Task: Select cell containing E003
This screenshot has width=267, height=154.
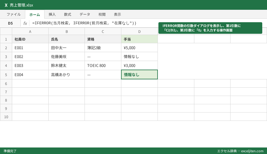Action: pos(30,66)
